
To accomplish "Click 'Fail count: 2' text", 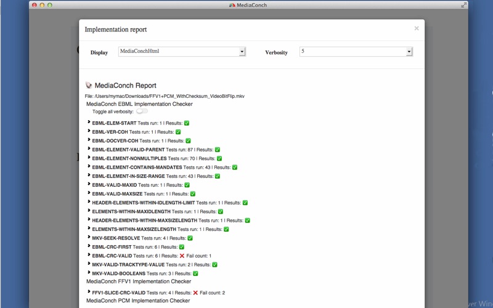I will (x=212, y=293).
